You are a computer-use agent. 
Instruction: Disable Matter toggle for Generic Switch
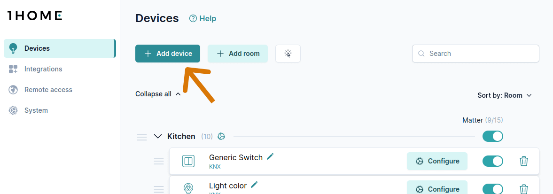click(492, 161)
